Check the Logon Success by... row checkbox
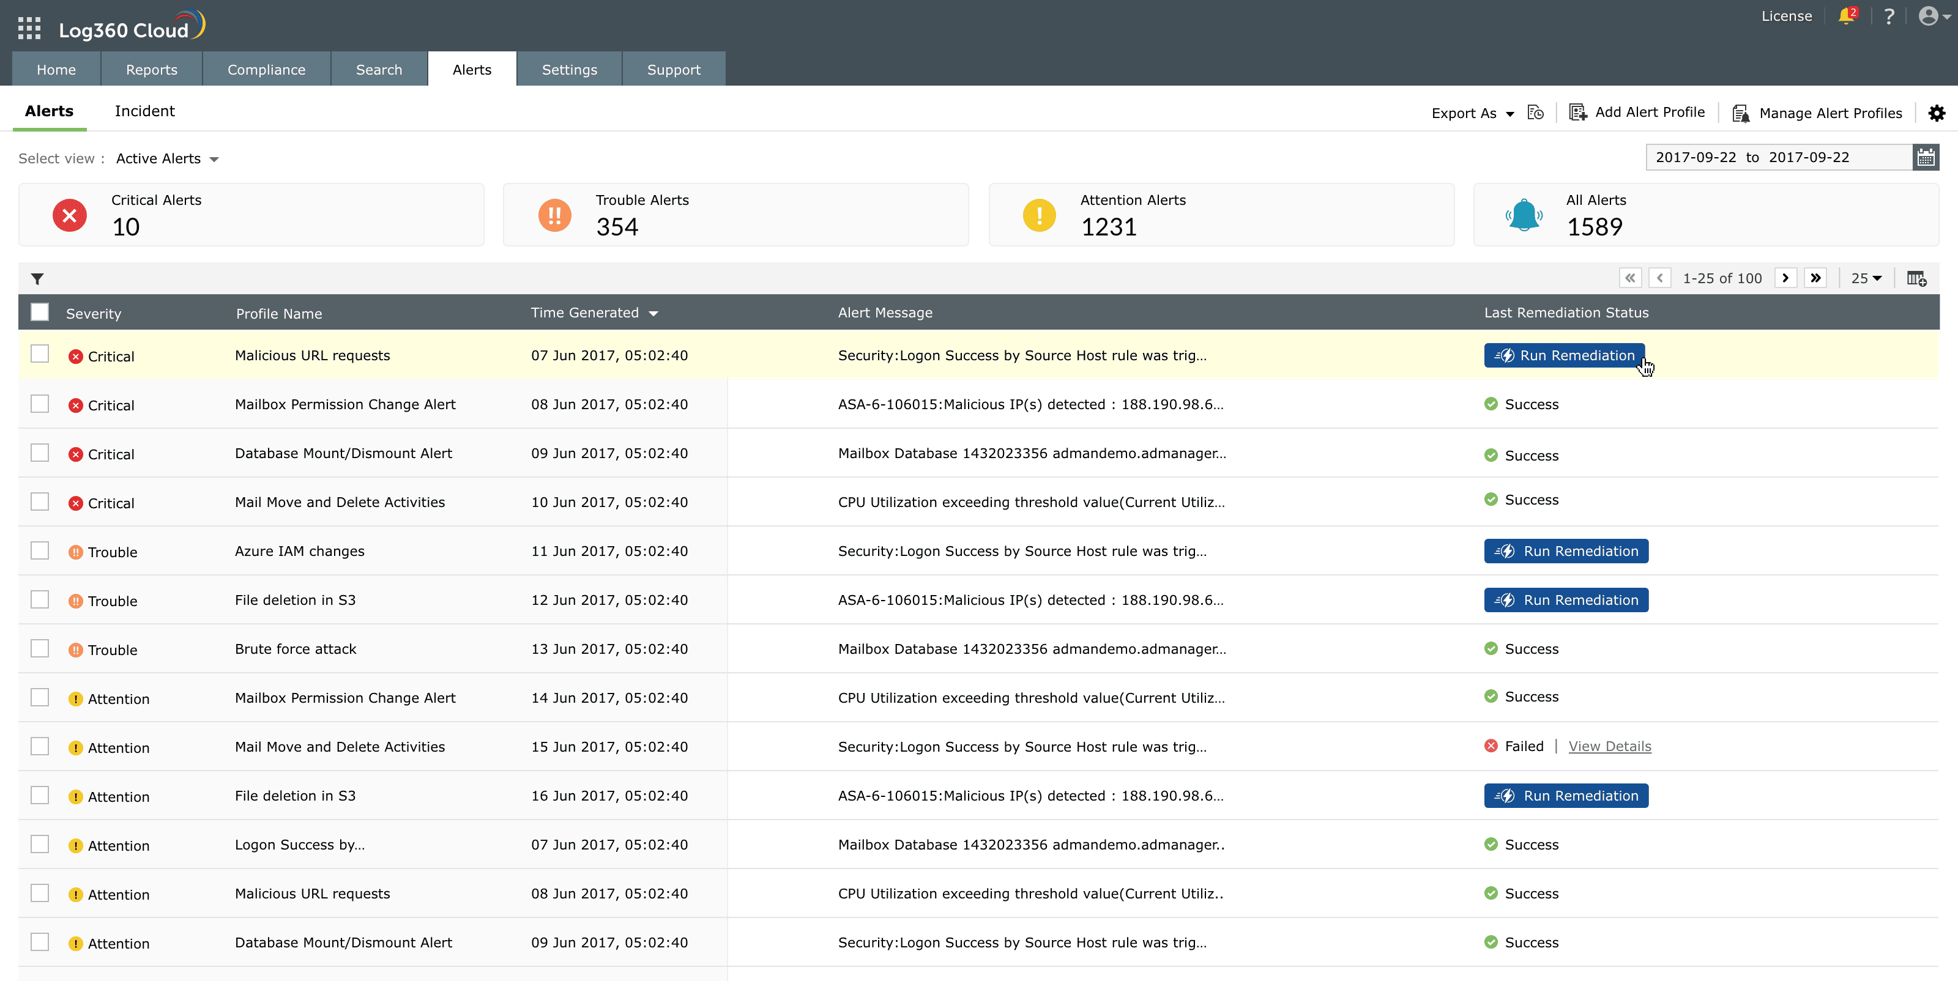1958x981 pixels. pyautogui.click(x=40, y=844)
